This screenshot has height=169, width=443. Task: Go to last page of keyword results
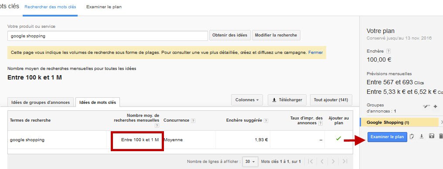coord(345,161)
